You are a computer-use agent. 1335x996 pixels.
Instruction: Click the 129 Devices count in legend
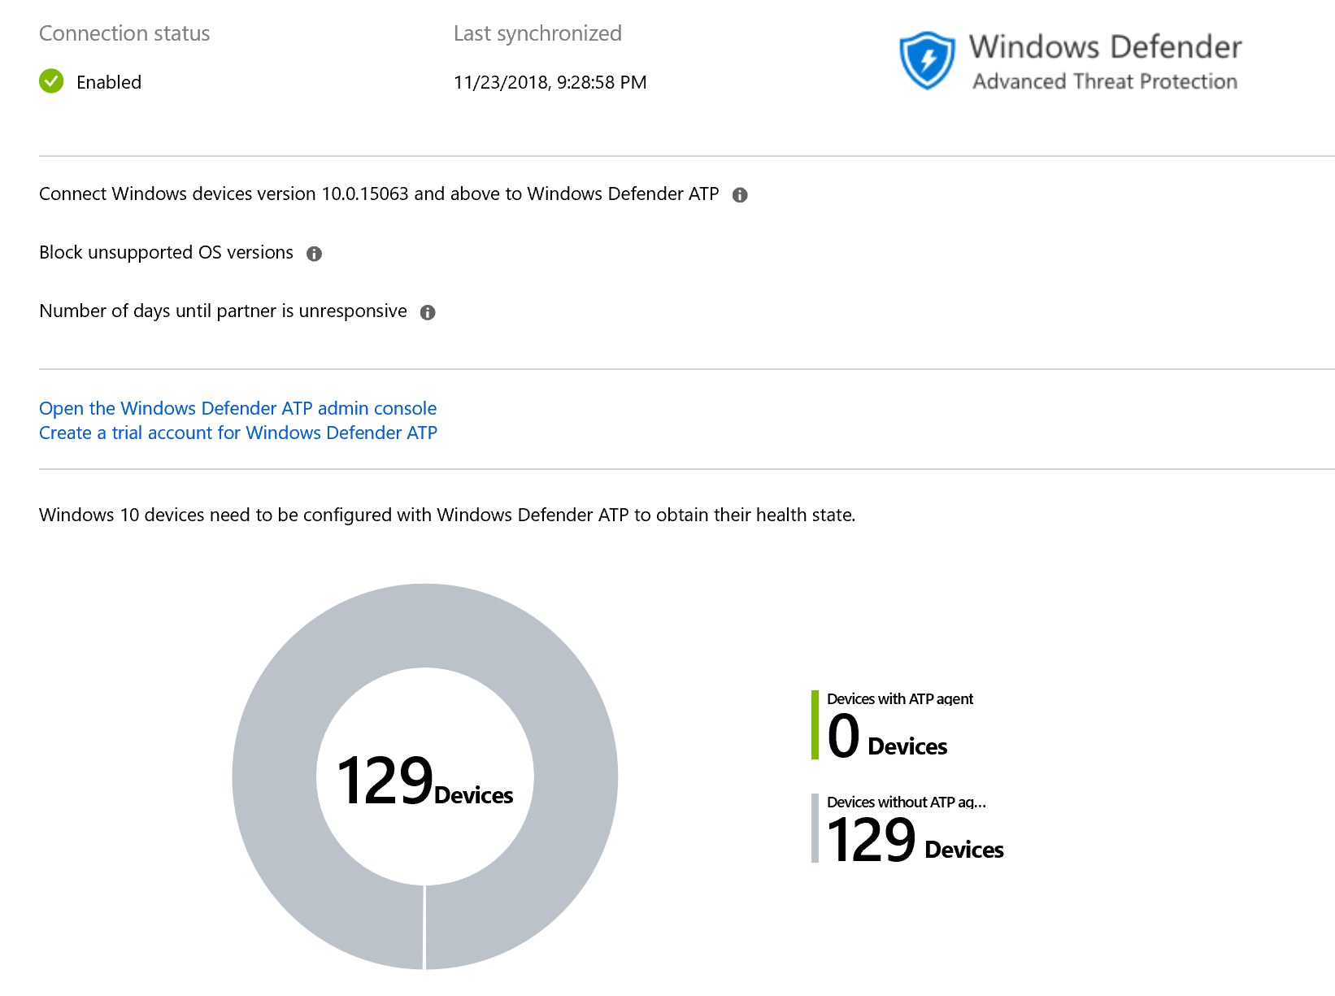(915, 840)
